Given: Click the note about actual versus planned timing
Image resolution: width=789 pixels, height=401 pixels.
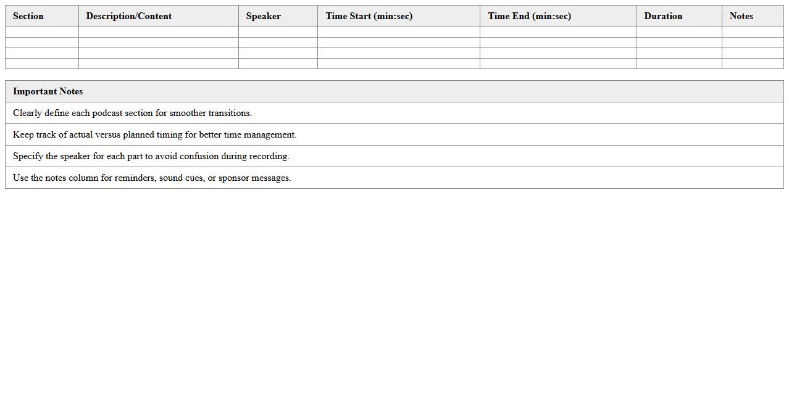Looking at the screenshot, I should [154, 134].
